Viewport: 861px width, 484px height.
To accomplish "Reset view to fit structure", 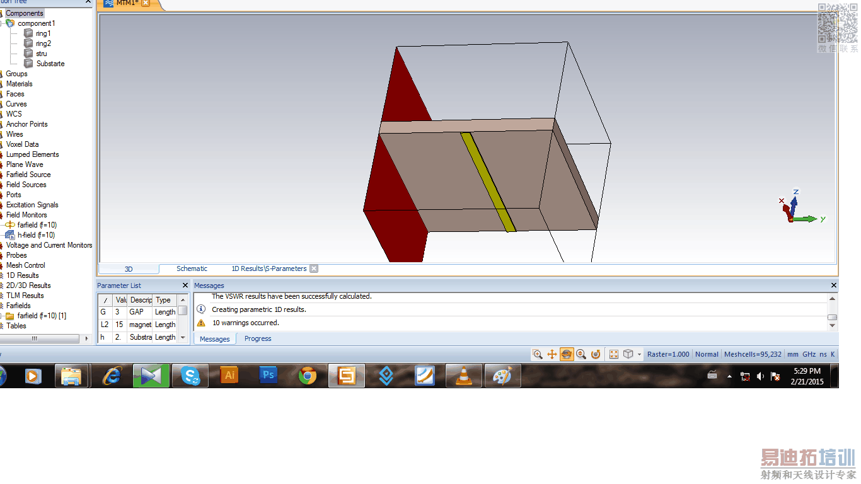I will tap(614, 354).
